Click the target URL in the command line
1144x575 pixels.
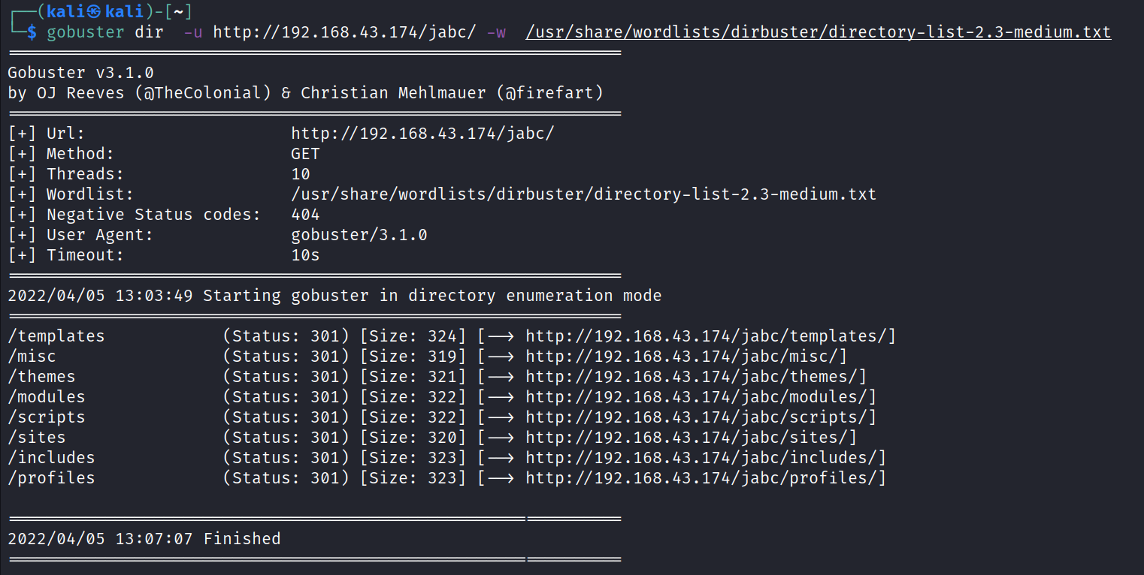click(x=344, y=32)
